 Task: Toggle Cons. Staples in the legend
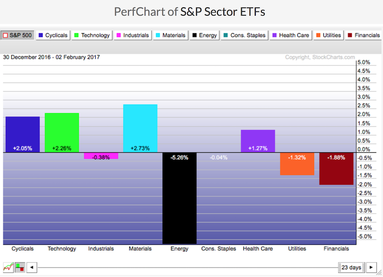click(244, 35)
